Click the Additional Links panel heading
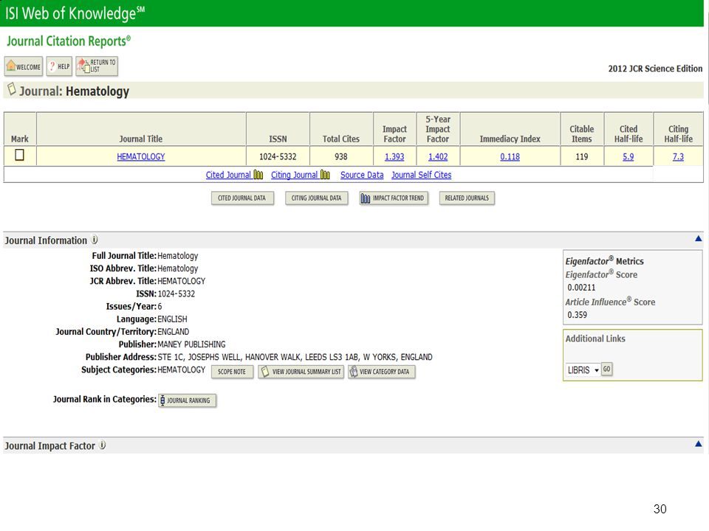This screenshot has height=531, width=709. coord(595,339)
